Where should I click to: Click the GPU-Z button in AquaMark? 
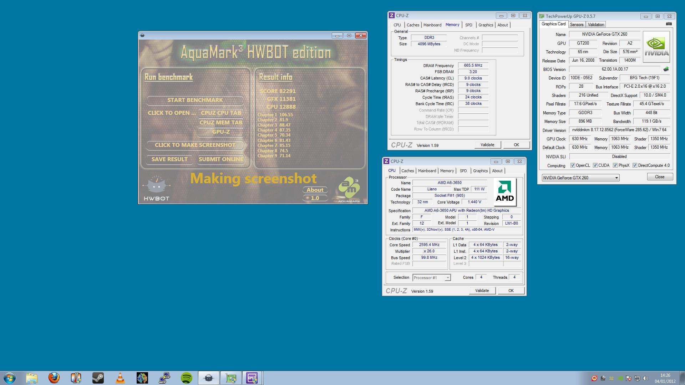[221, 132]
